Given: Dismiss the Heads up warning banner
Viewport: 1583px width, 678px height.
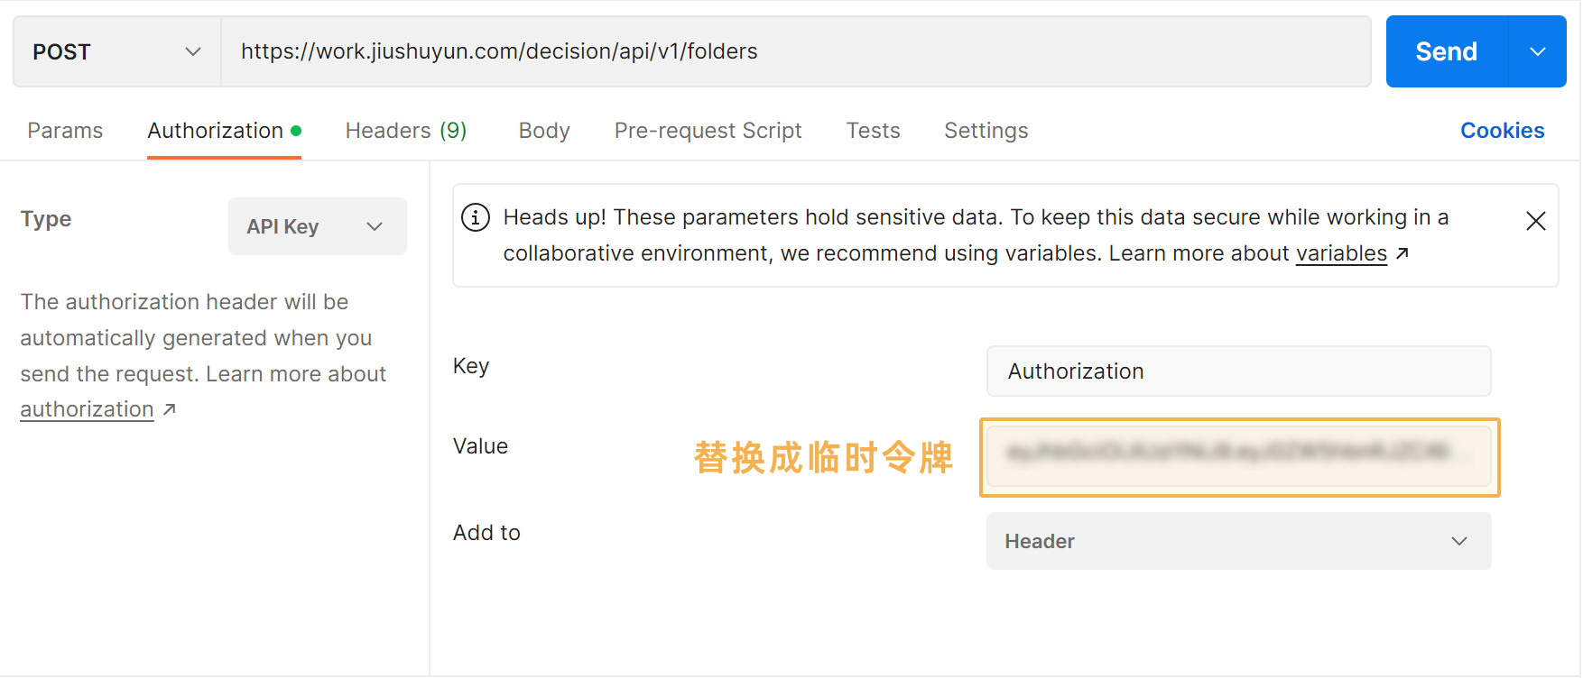Looking at the screenshot, I should pyautogui.click(x=1535, y=221).
